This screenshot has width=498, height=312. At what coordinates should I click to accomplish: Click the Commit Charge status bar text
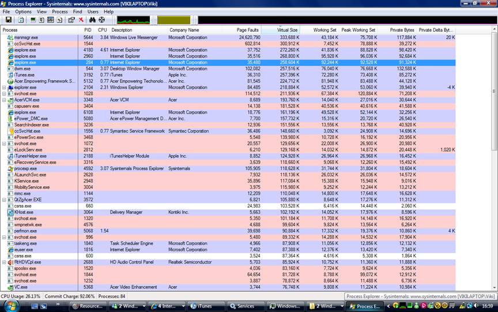click(70, 296)
